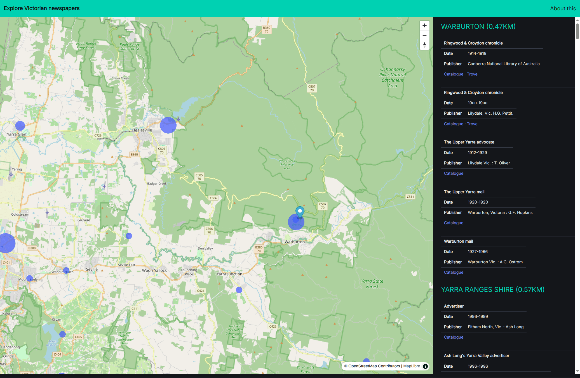Click the teal location pin near Warburton
The width and height of the screenshot is (580, 378).
coord(300,211)
